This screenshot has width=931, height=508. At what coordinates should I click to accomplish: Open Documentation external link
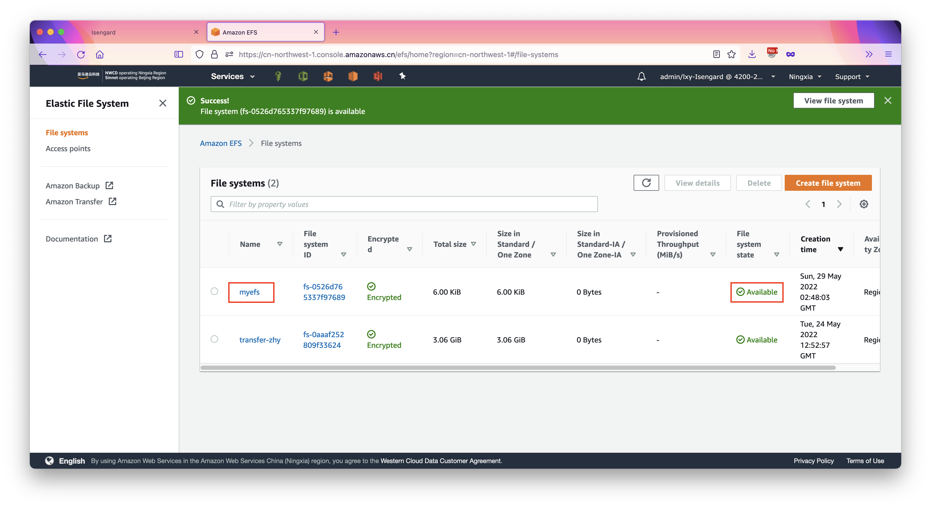[x=79, y=239]
